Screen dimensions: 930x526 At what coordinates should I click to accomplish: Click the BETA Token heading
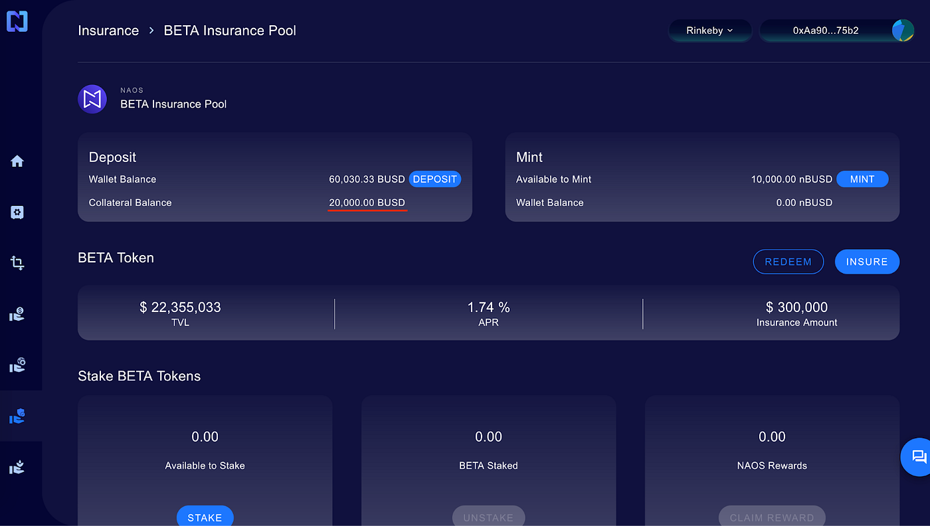pyautogui.click(x=116, y=258)
